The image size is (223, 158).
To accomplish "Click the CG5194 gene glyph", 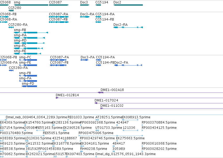I will 98,5.
